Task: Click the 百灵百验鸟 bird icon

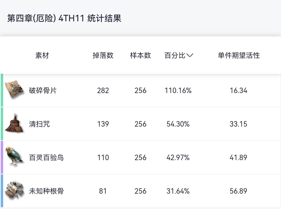Action: (x=15, y=157)
